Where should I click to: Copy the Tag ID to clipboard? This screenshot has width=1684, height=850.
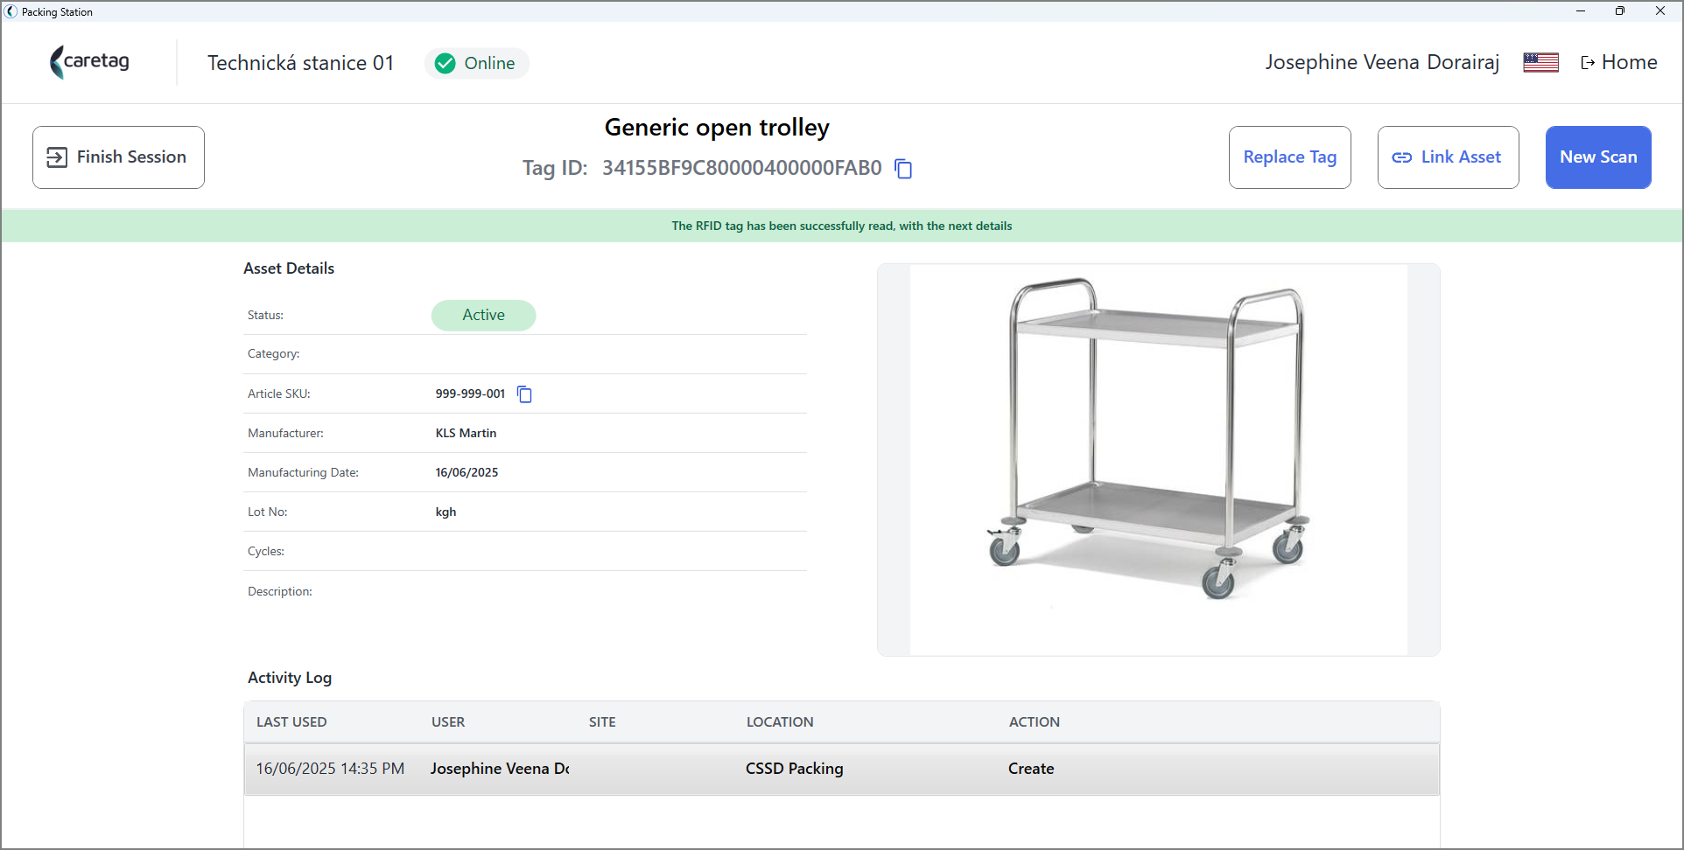[x=904, y=168]
